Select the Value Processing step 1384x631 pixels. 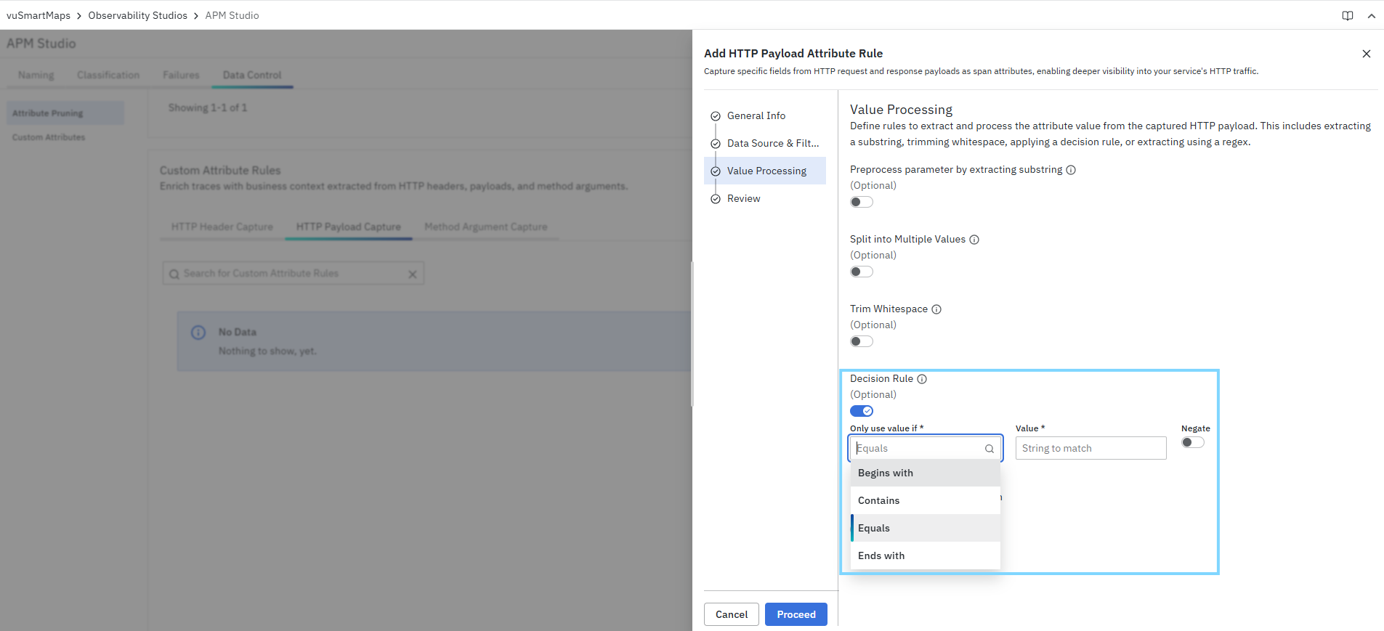coord(765,171)
